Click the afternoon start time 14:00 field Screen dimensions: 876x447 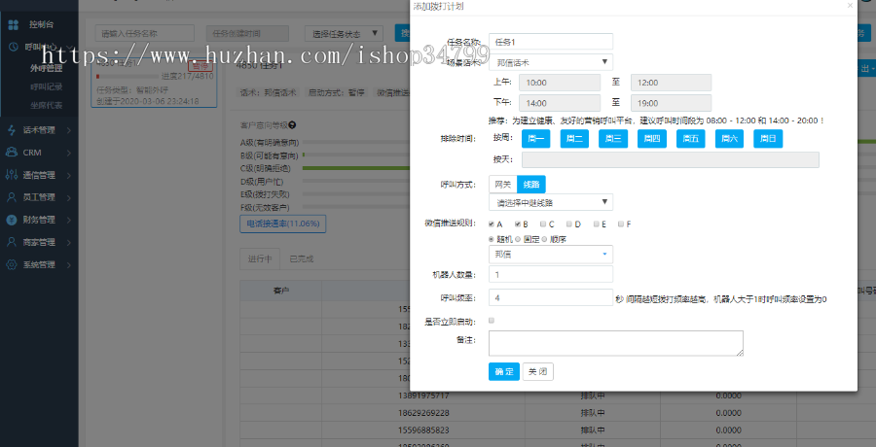coord(560,103)
